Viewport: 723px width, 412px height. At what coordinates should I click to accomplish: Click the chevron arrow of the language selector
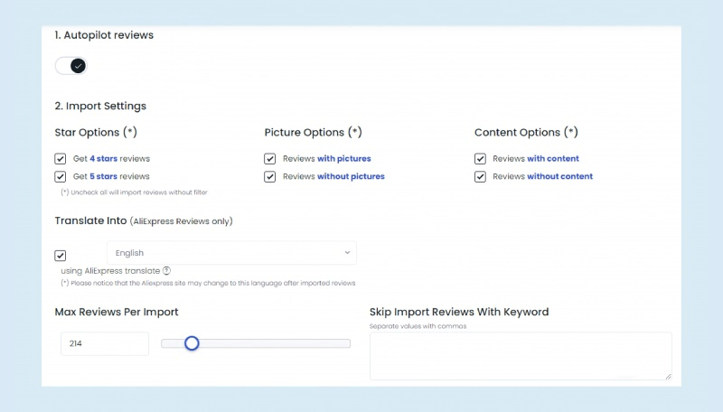pos(347,253)
